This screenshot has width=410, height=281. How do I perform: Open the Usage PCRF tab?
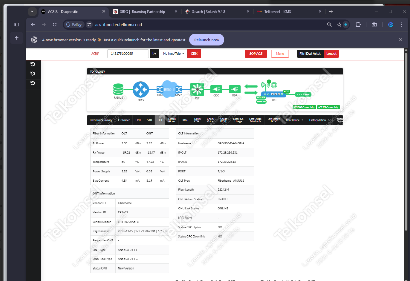pos(224,120)
